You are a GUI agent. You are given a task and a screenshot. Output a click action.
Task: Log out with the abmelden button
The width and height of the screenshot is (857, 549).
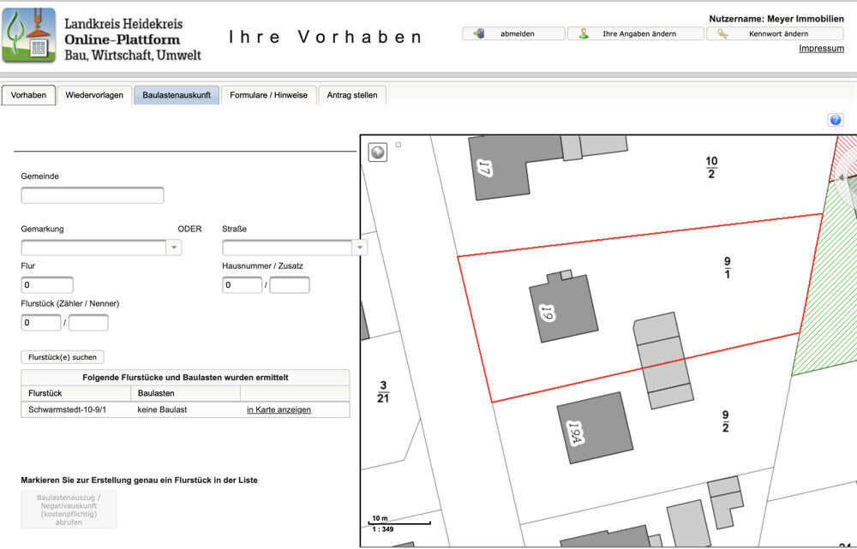[x=513, y=33]
